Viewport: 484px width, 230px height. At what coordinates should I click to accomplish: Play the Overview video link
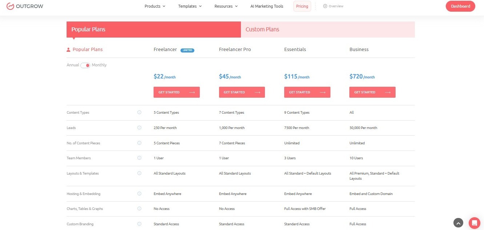click(333, 6)
